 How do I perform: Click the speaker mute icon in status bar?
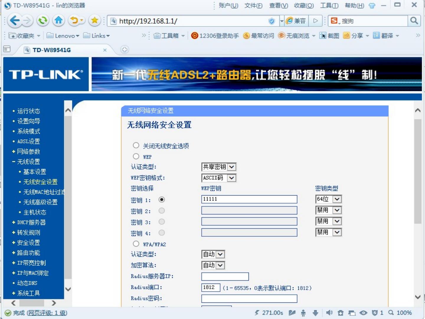(329, 313)
